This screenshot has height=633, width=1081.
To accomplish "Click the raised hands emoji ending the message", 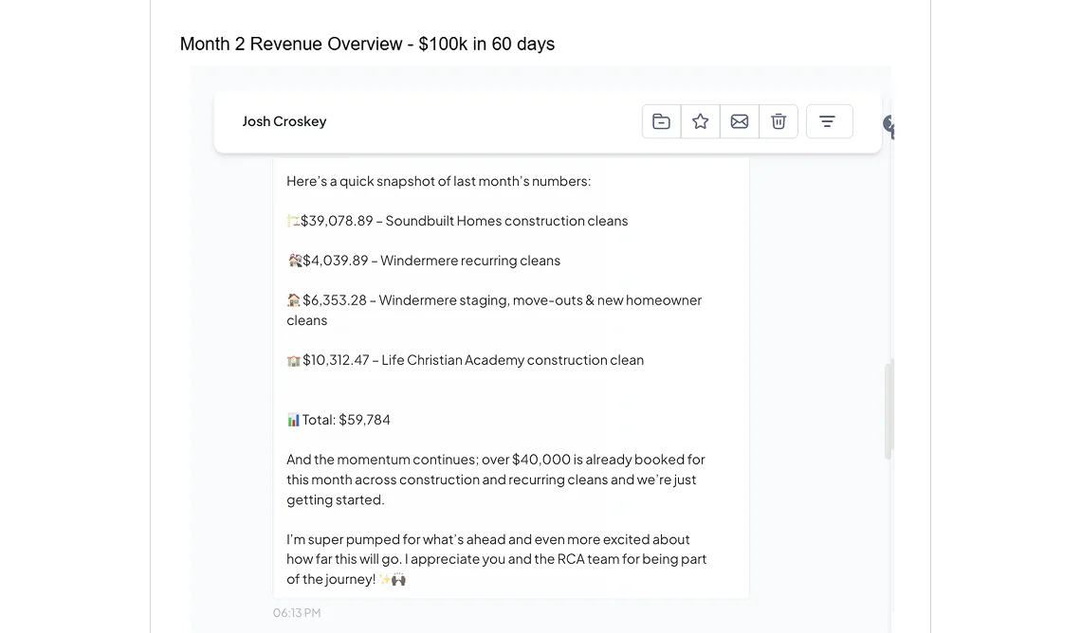I will [398, 579].
